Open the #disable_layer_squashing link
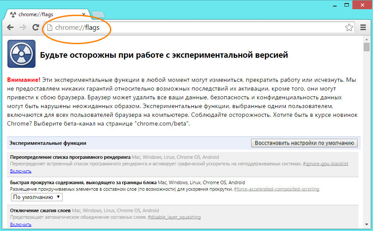This screenshot has height=231, width=373. tap(174, 217)
